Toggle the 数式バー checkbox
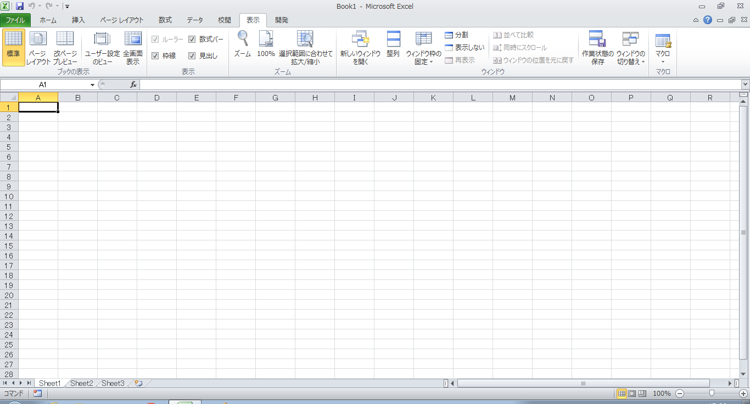Image resolution: width=750 pixels, height=404 pixels. [x=192, y=40]
